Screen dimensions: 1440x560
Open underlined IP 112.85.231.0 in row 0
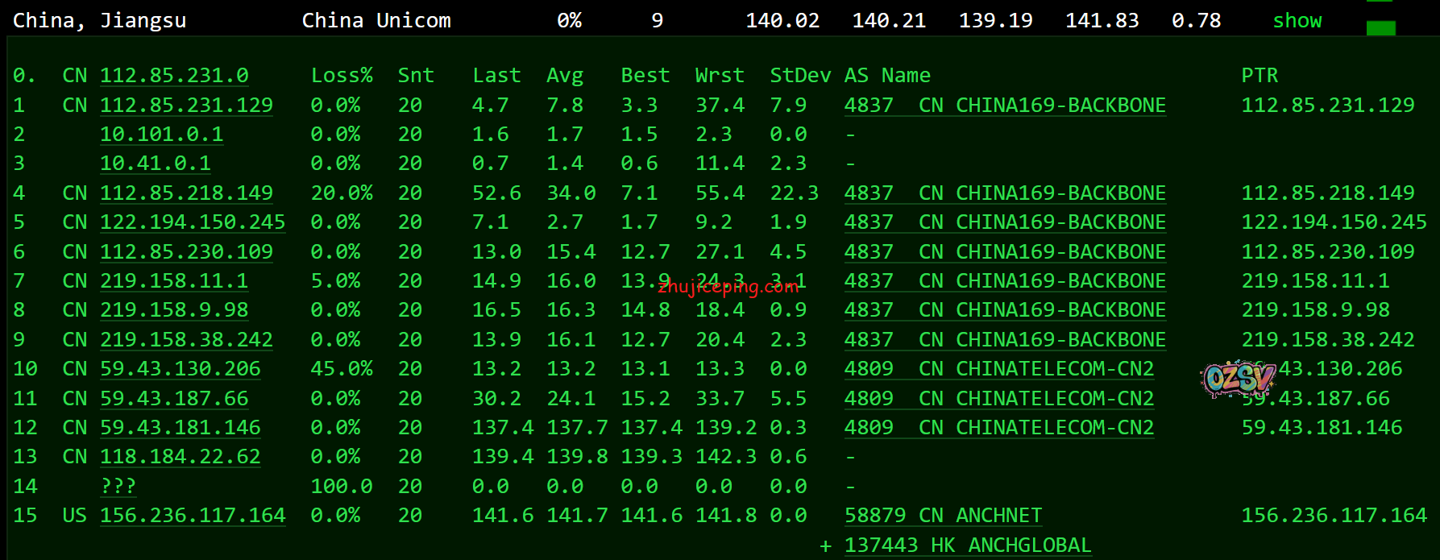point(174,76)
